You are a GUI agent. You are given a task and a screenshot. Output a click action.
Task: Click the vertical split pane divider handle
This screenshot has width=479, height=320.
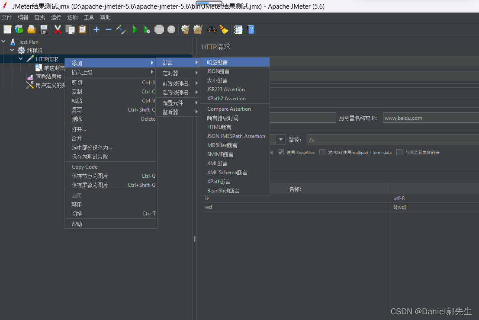click(195, 239)
